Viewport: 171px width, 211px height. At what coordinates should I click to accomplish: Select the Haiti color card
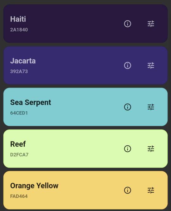(x=85, y=24)
